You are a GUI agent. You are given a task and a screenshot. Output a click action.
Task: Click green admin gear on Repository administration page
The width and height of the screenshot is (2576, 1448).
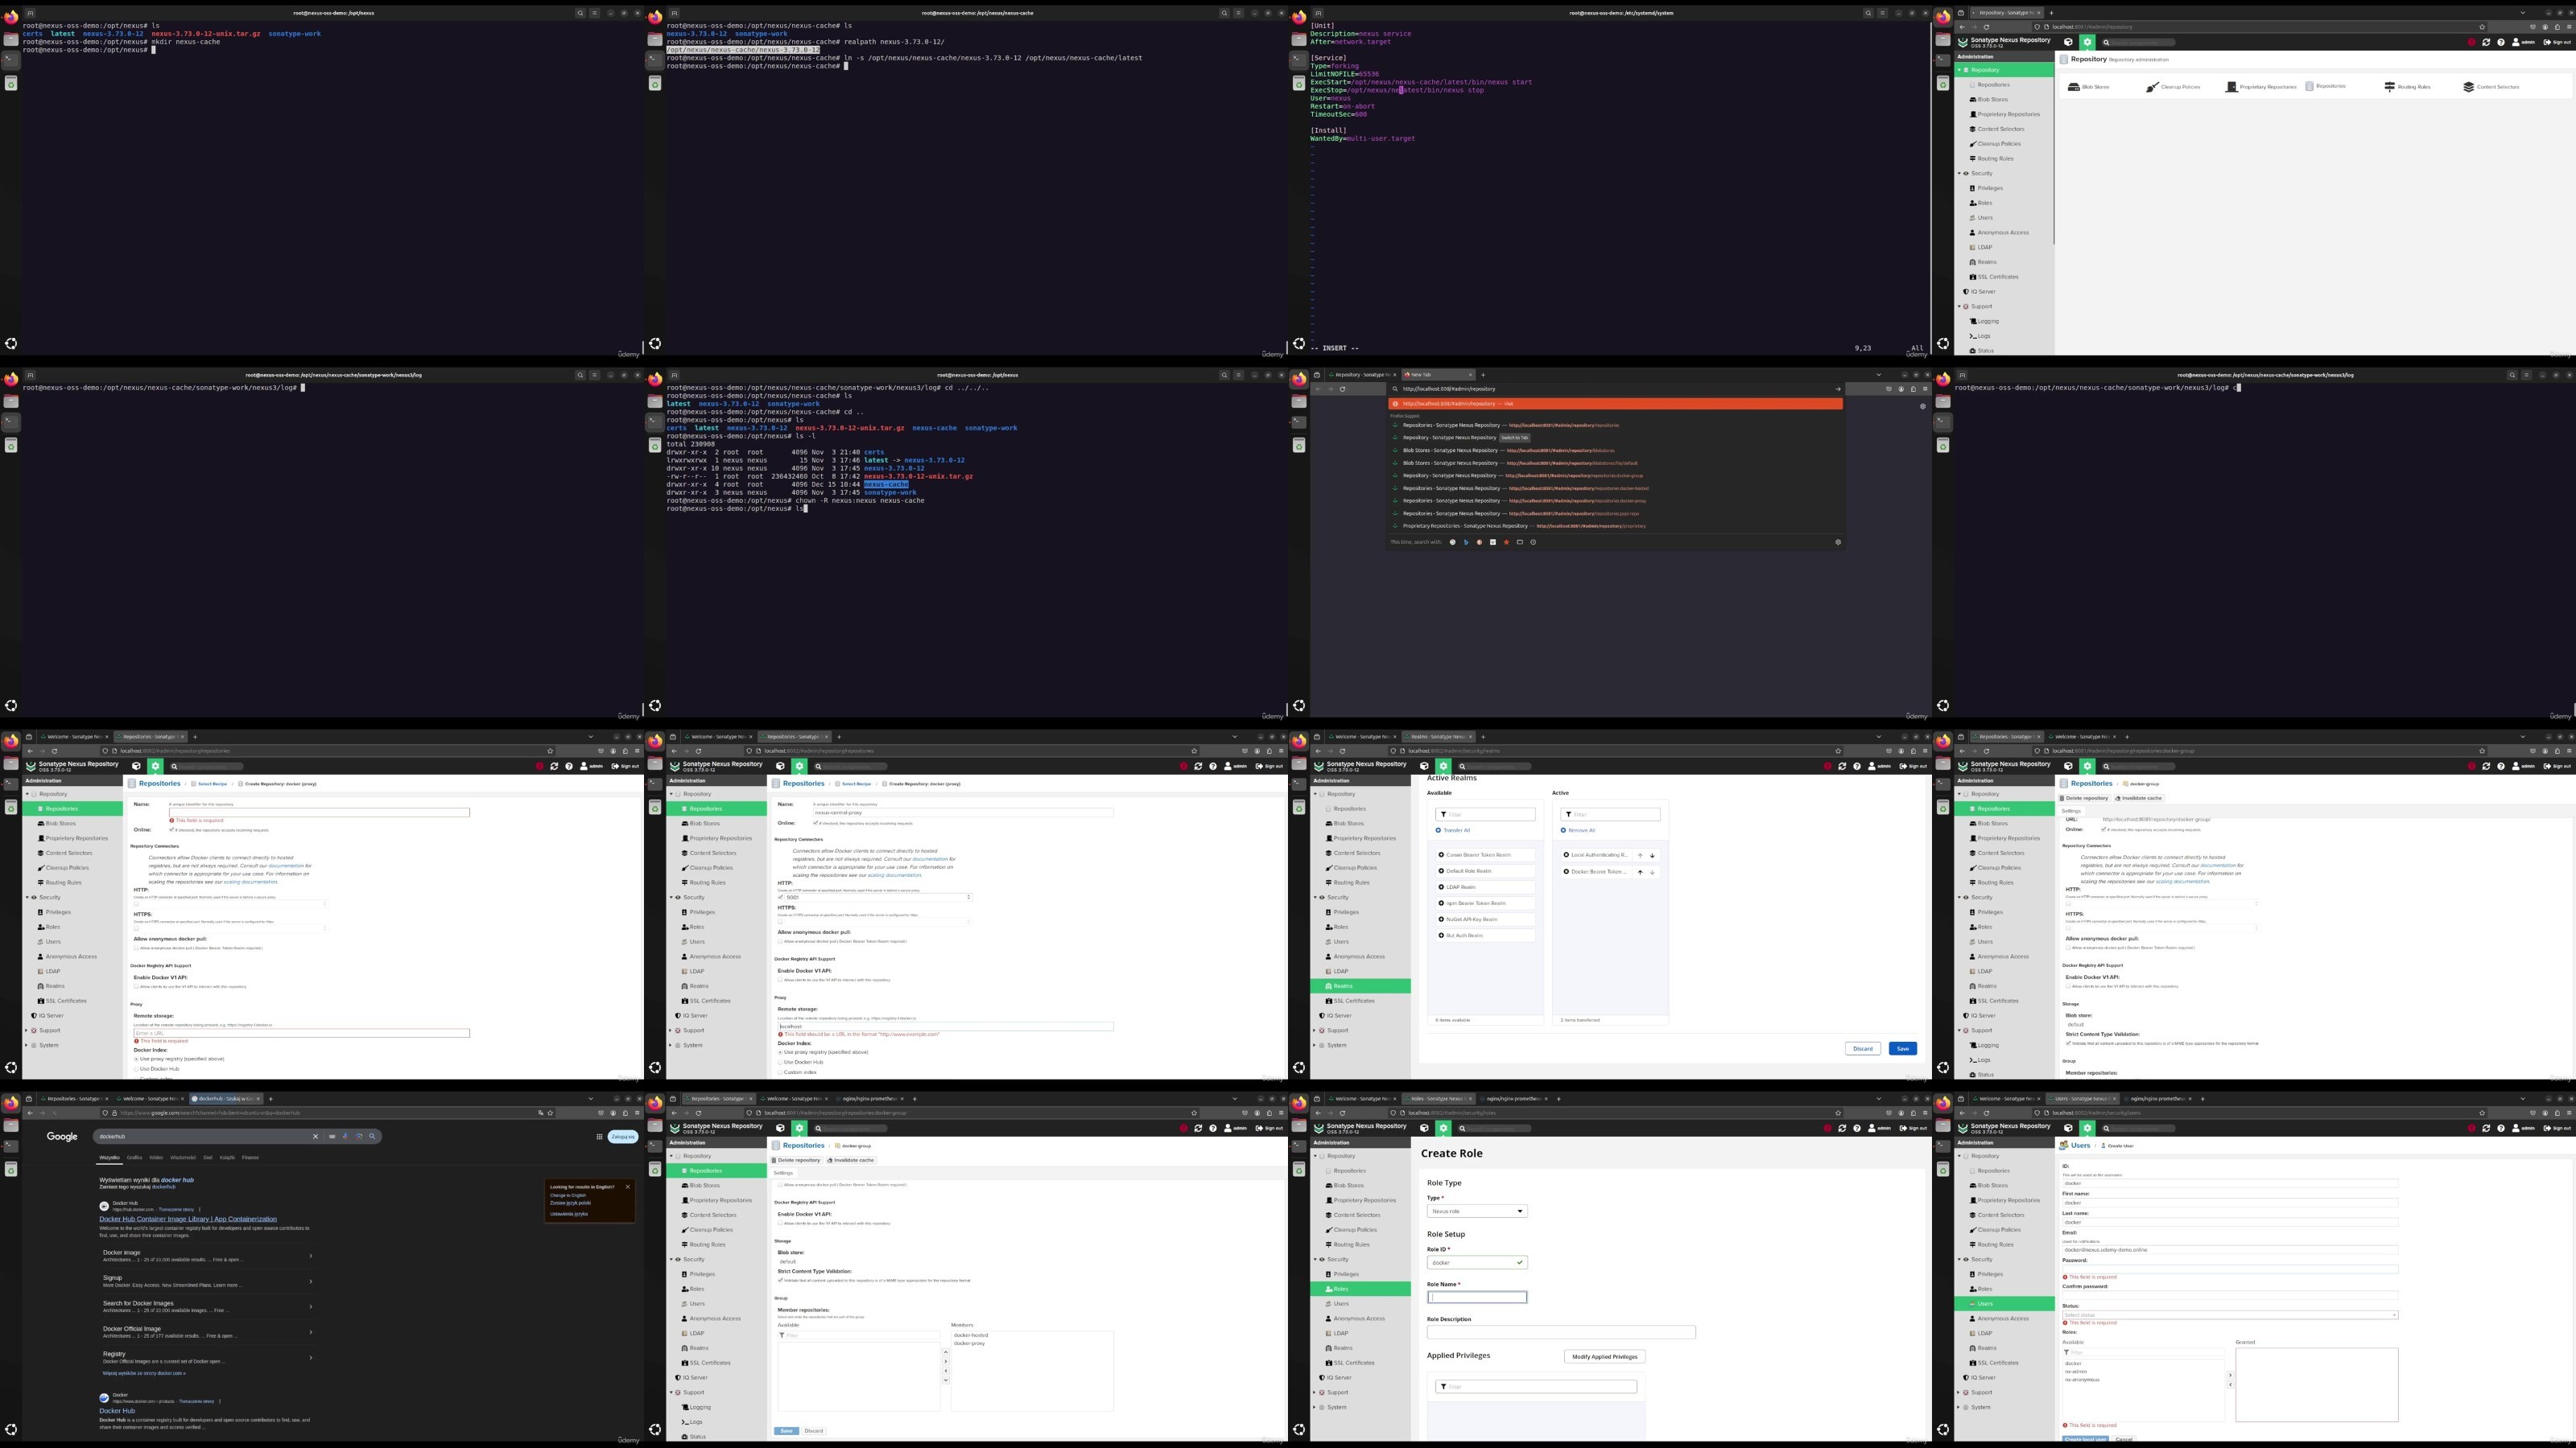coord(2087,42)
